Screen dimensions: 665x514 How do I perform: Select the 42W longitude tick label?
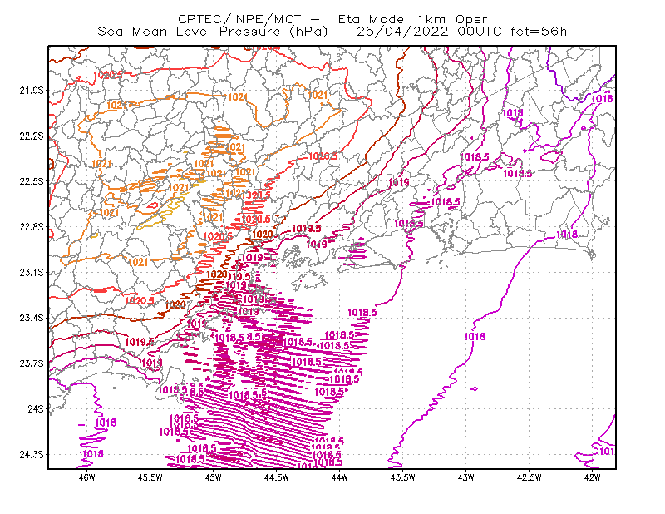point(592,477)
